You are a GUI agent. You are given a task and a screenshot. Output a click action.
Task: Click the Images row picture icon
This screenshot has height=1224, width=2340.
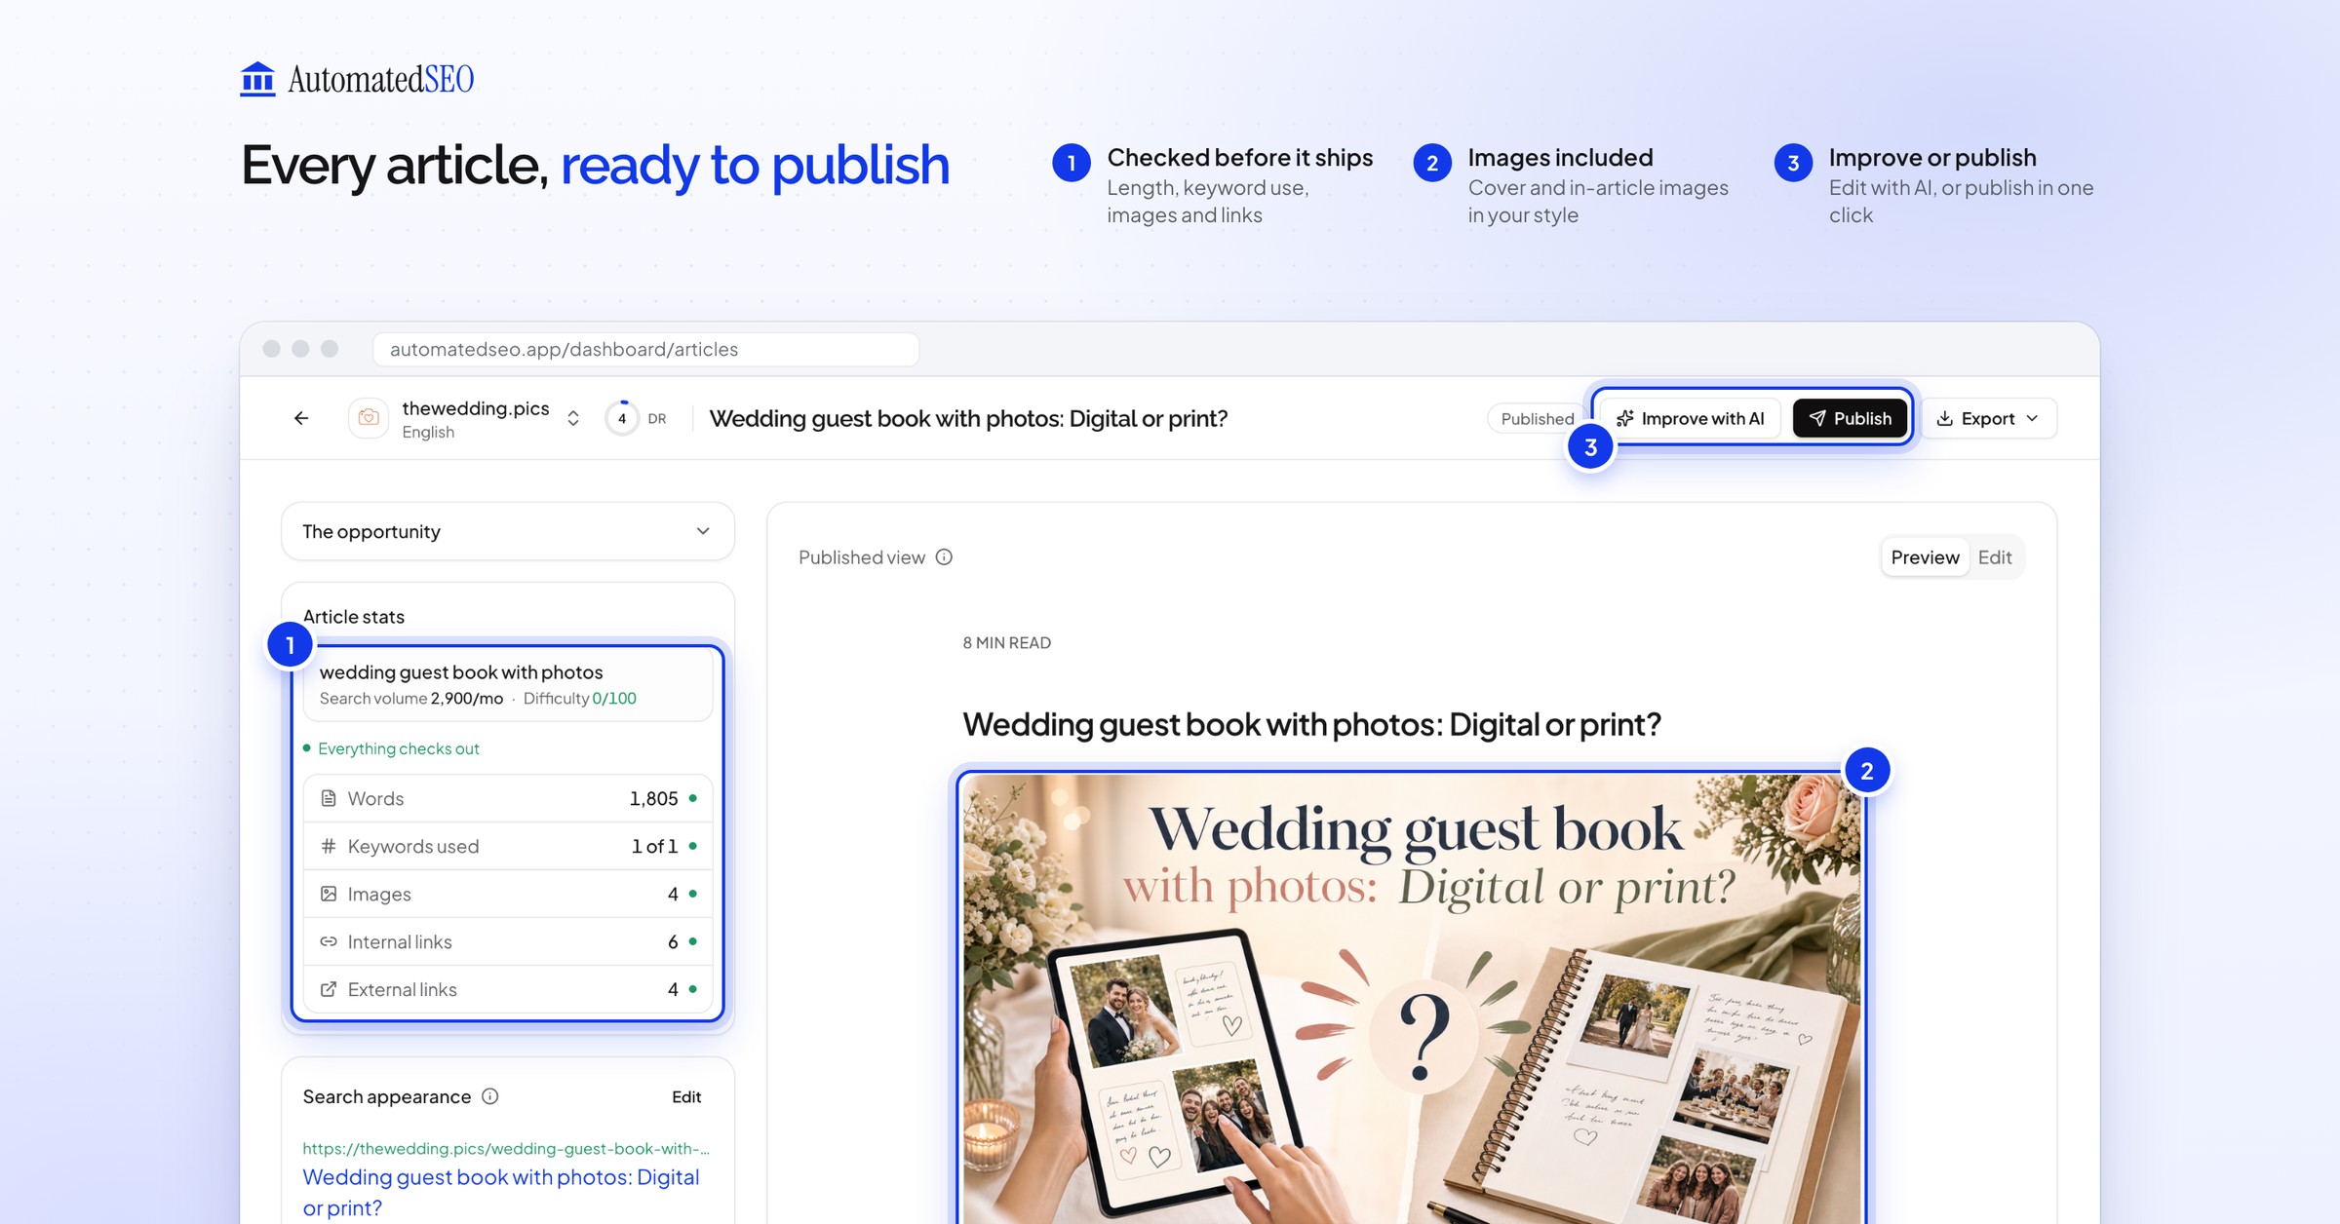click(x=329, y=894)
